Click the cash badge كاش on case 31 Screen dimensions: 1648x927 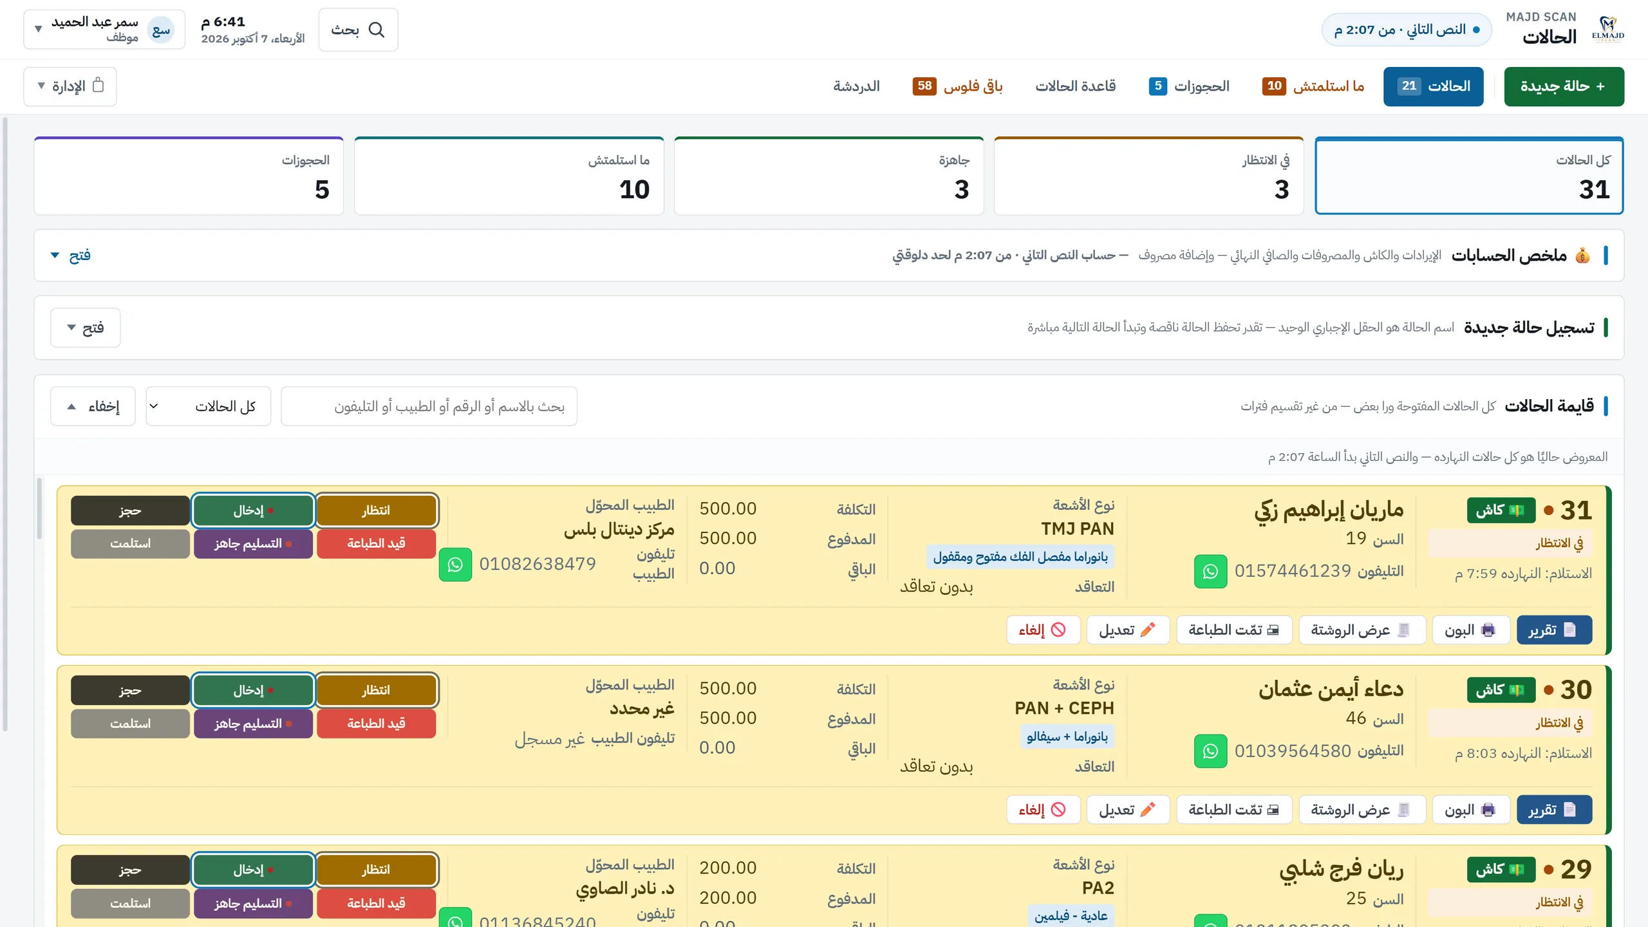pyautogui.click(x=1501, y=510)
